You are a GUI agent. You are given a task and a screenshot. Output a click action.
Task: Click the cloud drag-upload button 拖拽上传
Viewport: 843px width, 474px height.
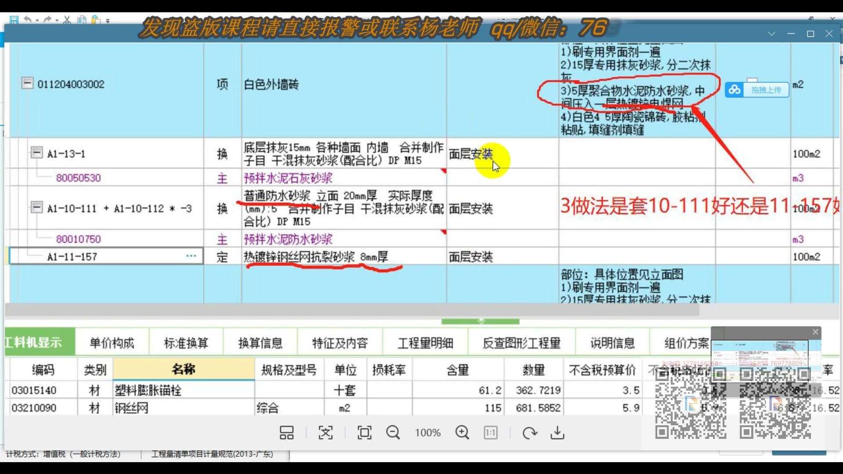pyautogui.click(x=757, y=90)
